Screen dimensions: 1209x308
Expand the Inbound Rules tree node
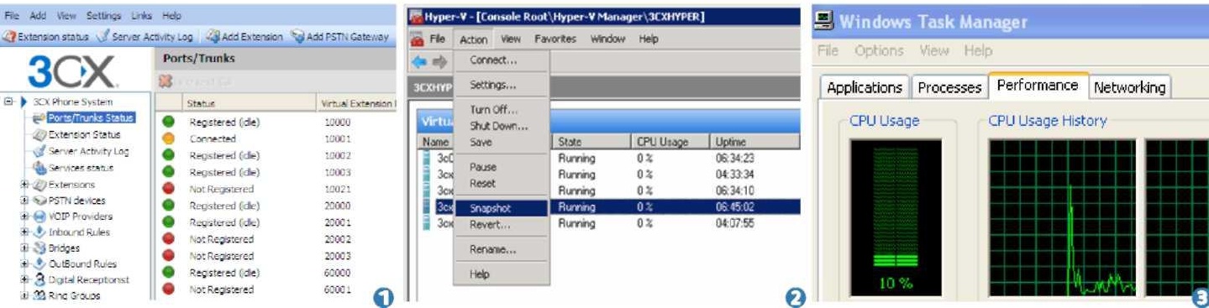click(24, 232)
